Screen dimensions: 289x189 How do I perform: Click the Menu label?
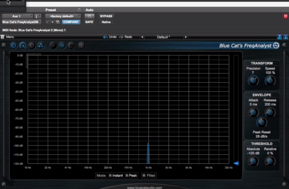tap(10, 37)
